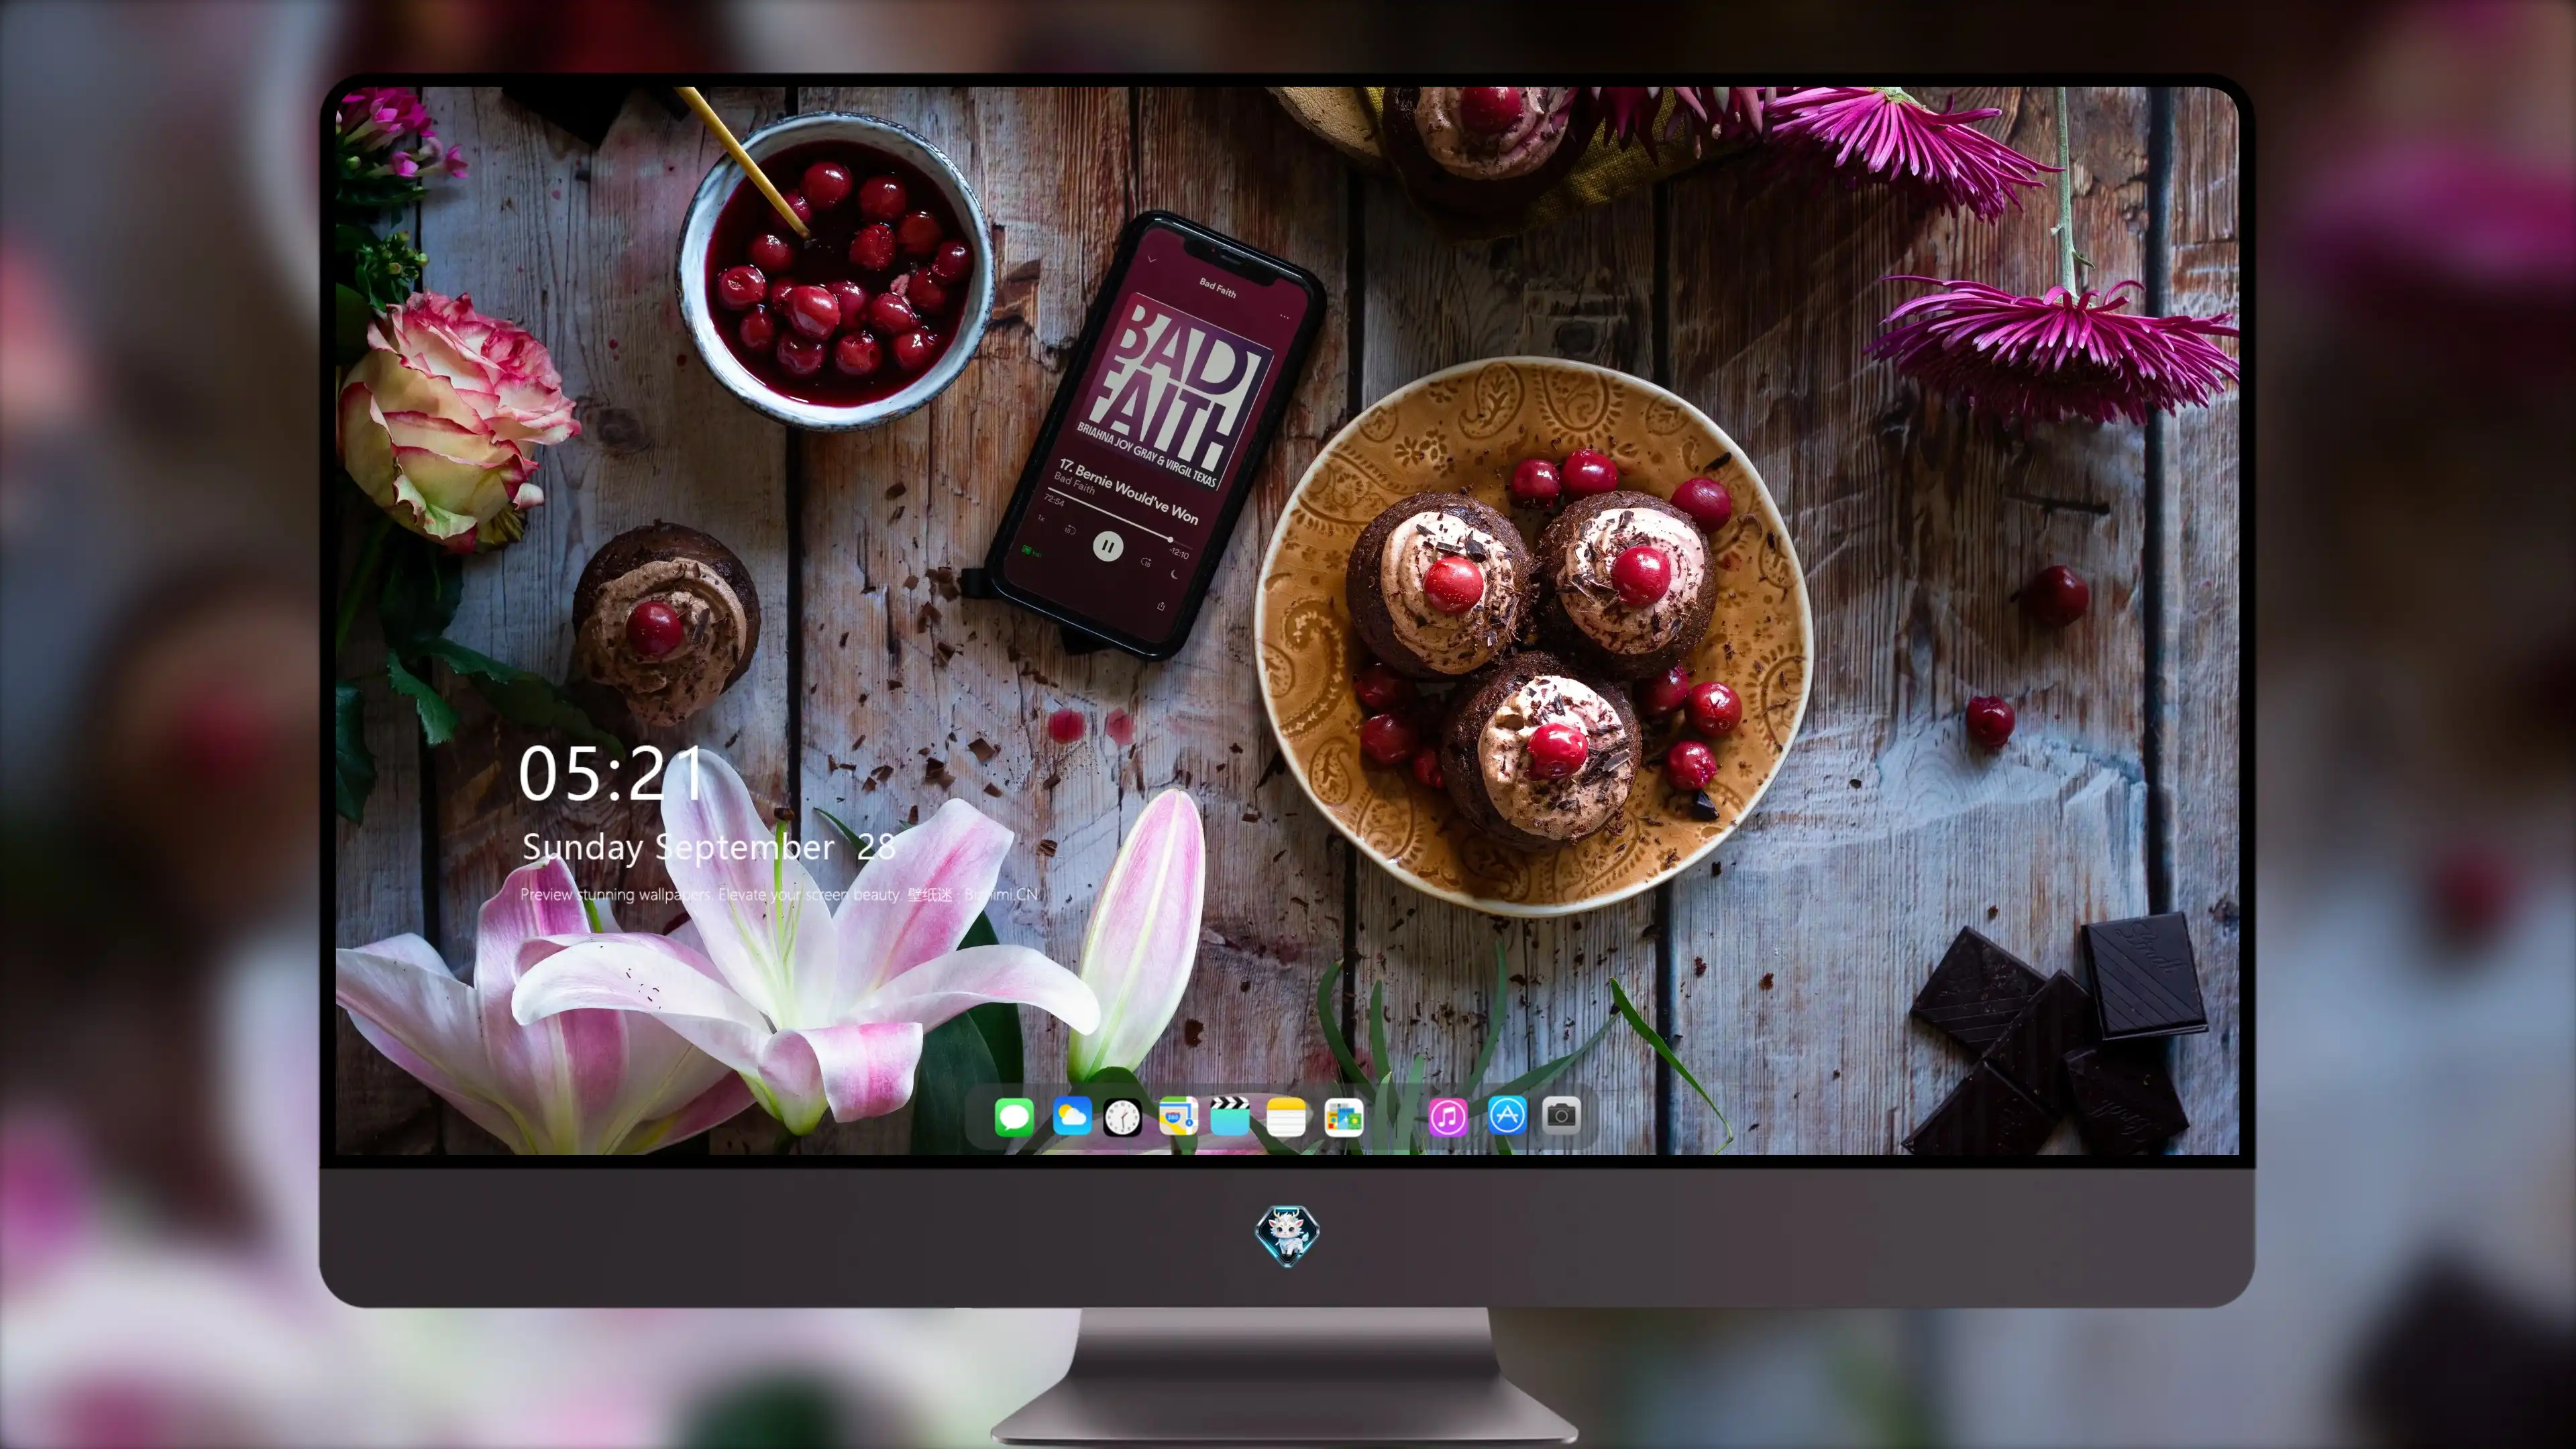Open the Camera app in dock
This screenshot has width=2576, height=1449.
point(1561,1115)
